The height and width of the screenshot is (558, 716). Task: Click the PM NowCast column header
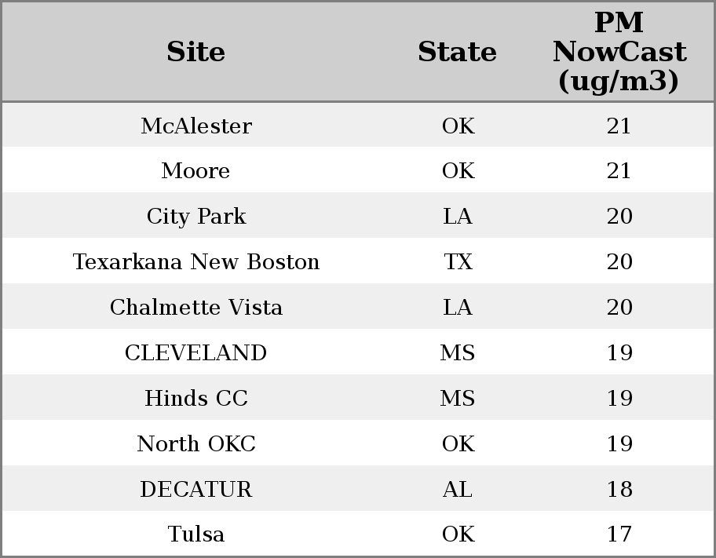[619, 52]
